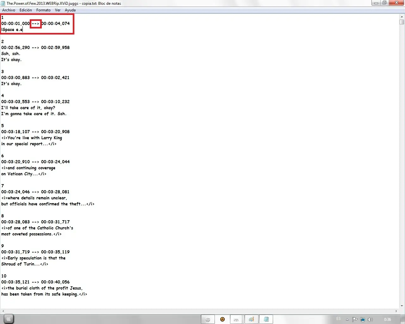Open the taskbar button left of Paint
Screen dimensions: 405x324
point(236,320)
